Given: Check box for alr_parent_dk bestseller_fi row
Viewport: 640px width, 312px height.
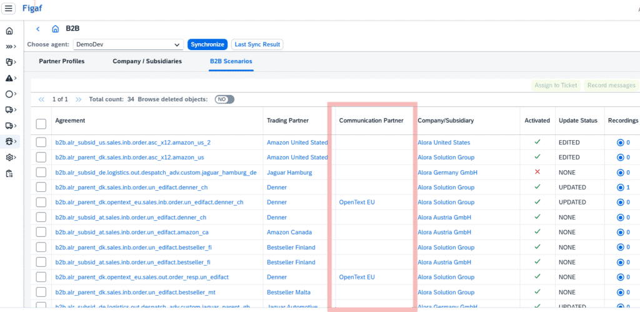Looking at the screenshot, I should click(41, 247).
